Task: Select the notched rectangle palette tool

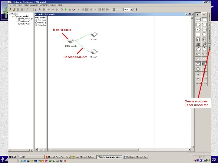Action: 204,25
